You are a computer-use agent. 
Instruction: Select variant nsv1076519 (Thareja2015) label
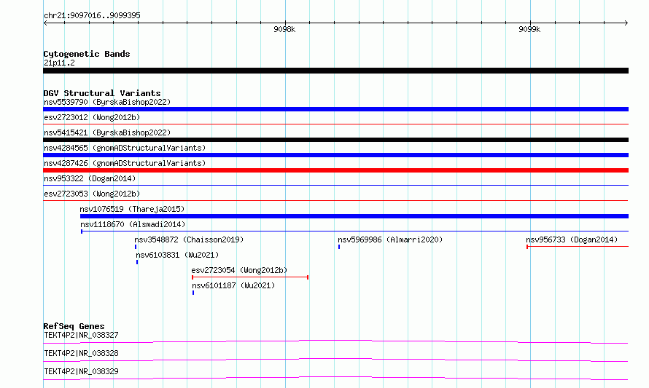(132, 209)
